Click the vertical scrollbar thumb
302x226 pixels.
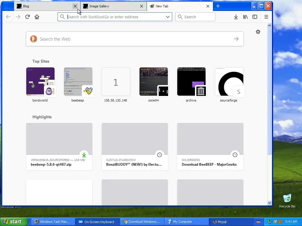[x=269, y=91]
